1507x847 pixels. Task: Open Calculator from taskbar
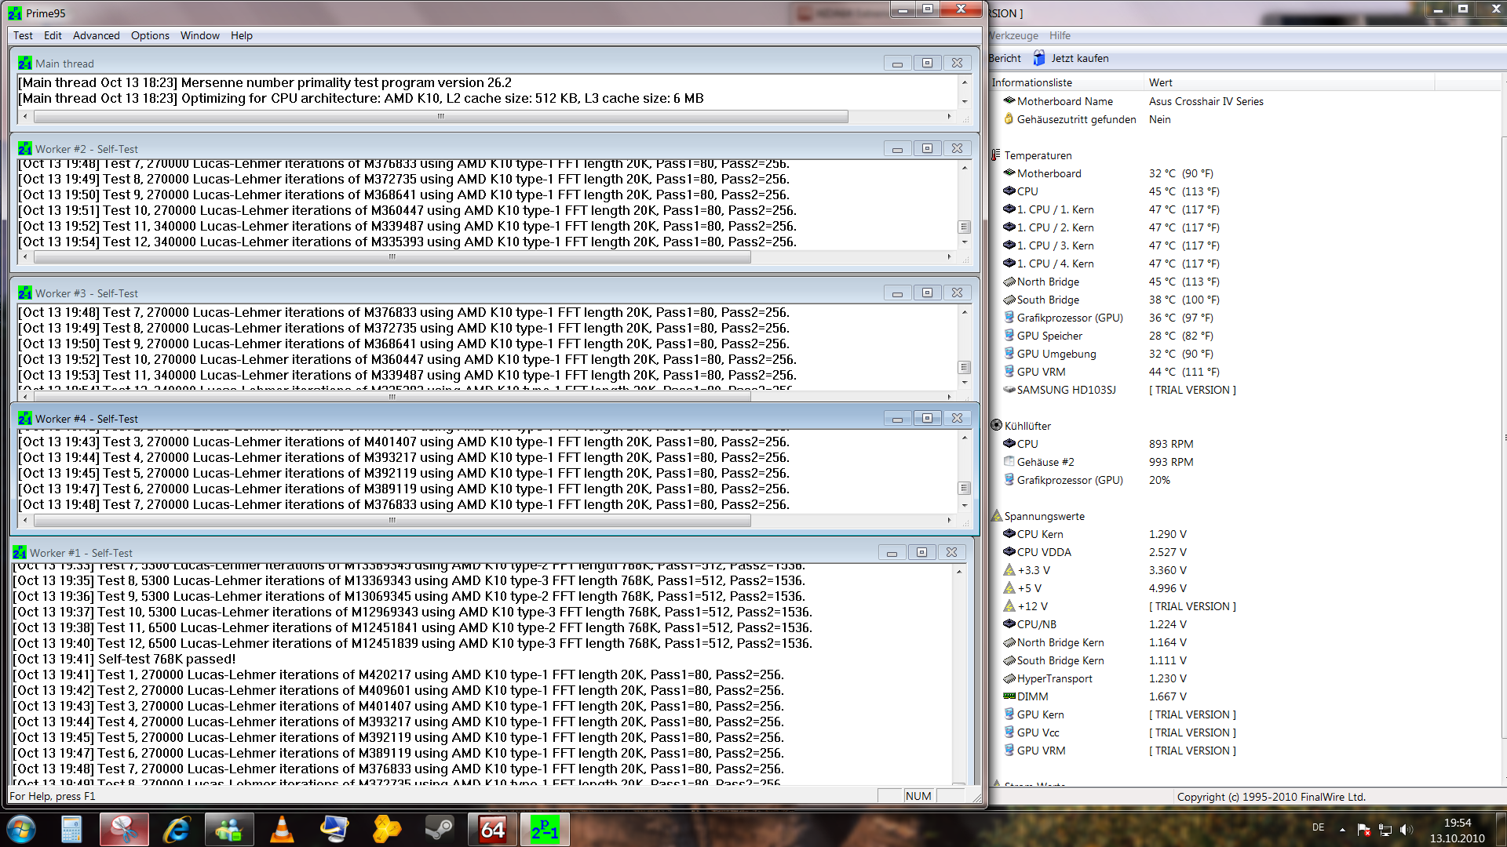tap(71, 829)
